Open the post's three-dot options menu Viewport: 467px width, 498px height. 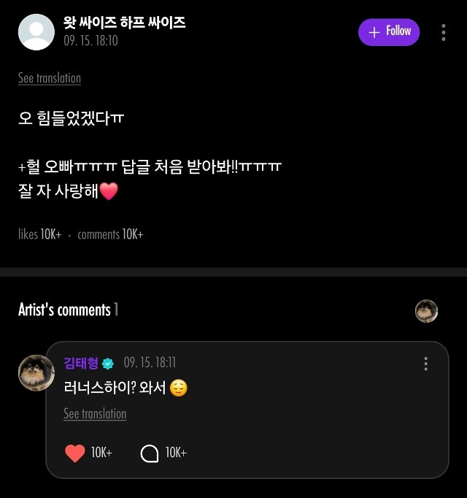(444, 32)
